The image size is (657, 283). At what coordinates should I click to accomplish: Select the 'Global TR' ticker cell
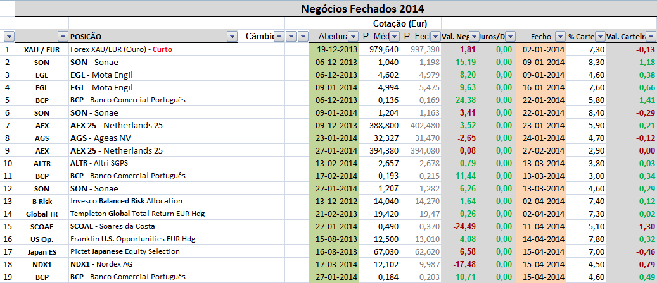[x=42, y=214]
